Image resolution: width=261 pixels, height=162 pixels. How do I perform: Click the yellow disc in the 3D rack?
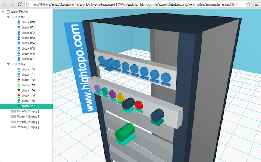120,98
